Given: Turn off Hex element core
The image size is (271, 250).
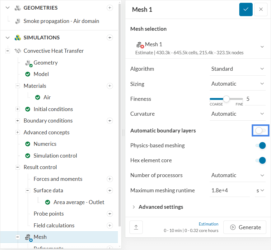Looking at the screenshot, I should [x=260, y=160].
